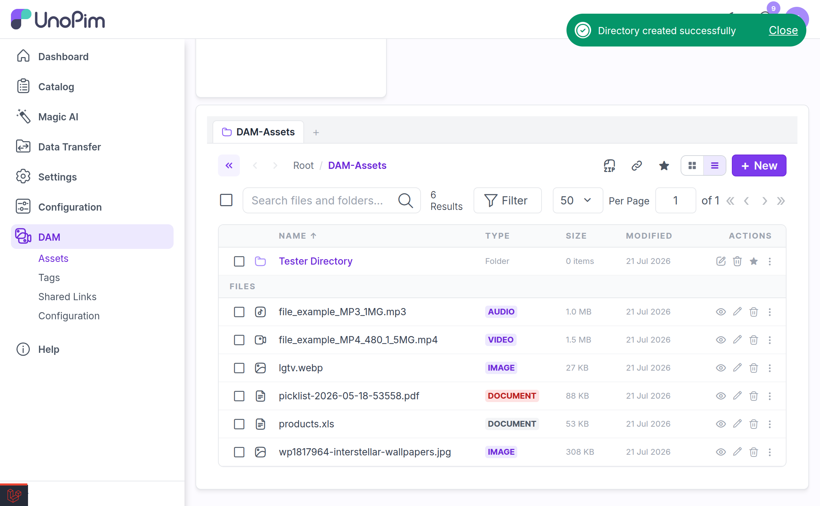This screenshot has width=820, height=506.
Task: Edit picklist-2026-05-18-53558.pdf with pencil icon
Action: coord(737,396)
